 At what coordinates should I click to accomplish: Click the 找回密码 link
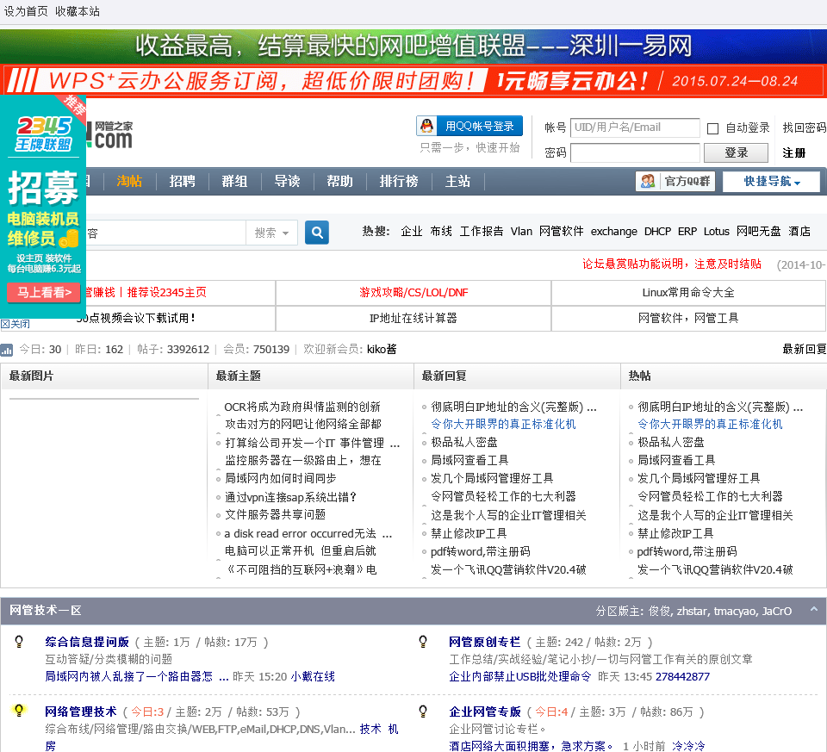click(x=805, y=127)
